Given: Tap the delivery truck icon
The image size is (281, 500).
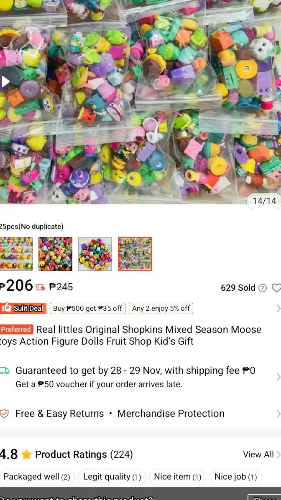Looking at the screenshot, I should pos(5,371).
